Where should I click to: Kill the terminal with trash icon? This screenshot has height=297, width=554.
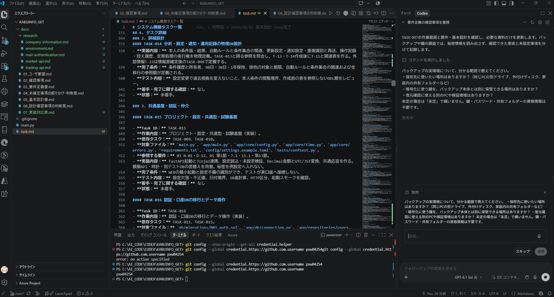(366, 235)
